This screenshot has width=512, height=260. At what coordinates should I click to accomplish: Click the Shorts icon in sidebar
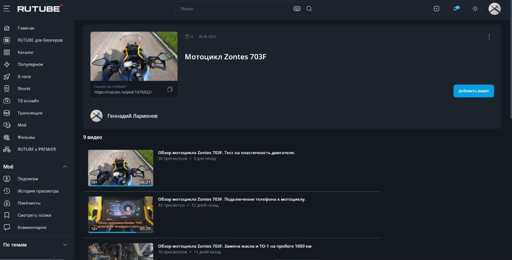(x=6, y=89)
